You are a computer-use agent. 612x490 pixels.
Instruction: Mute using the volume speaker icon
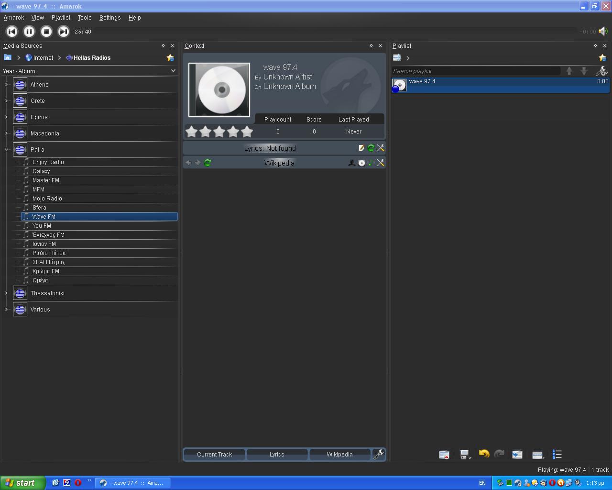[603, 32]
